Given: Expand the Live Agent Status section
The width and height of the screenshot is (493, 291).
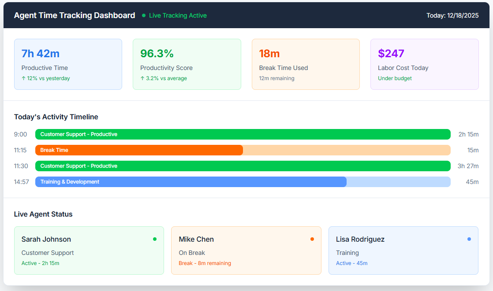Looking at the screenshot, I should click(x=43, y=214).
